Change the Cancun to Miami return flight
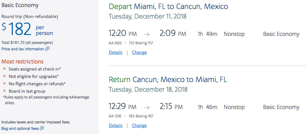This screenshot has height=134, width=306. click(x=139, y=125)
